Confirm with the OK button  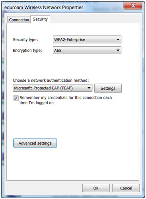pyautogui.click(x=96, y=188)
